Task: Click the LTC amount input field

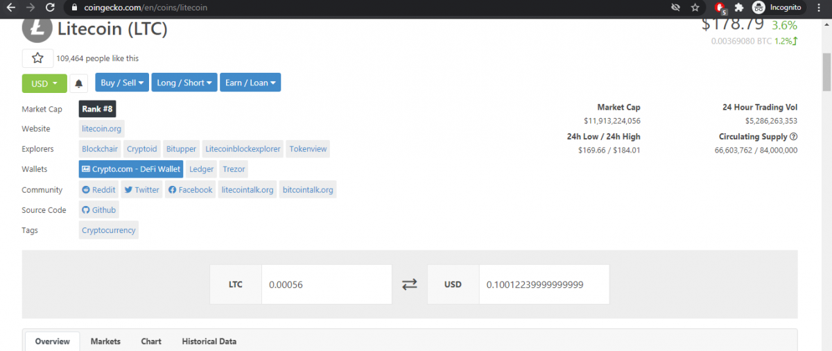Action: tap(326, 284)
